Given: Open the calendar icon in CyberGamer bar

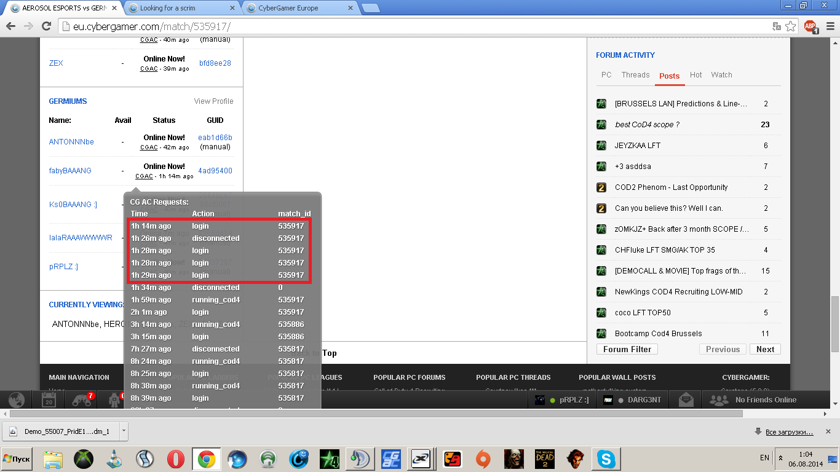Looking at the screenshot, I should click(x=49, y=399).
